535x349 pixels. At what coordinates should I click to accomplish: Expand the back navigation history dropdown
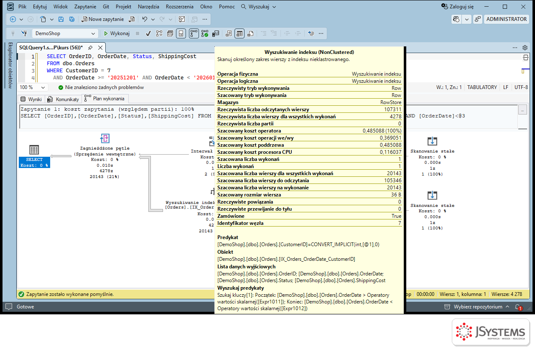click(x=22, y=19)
